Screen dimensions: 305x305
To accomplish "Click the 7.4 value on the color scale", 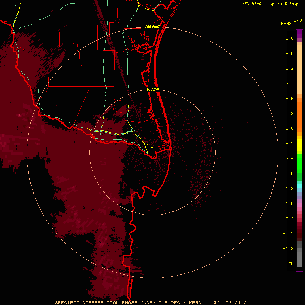I will tap(290, 83).
